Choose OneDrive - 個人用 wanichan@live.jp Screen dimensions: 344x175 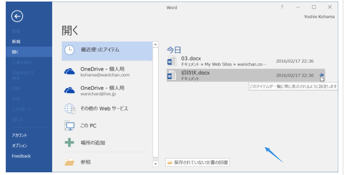107,91
